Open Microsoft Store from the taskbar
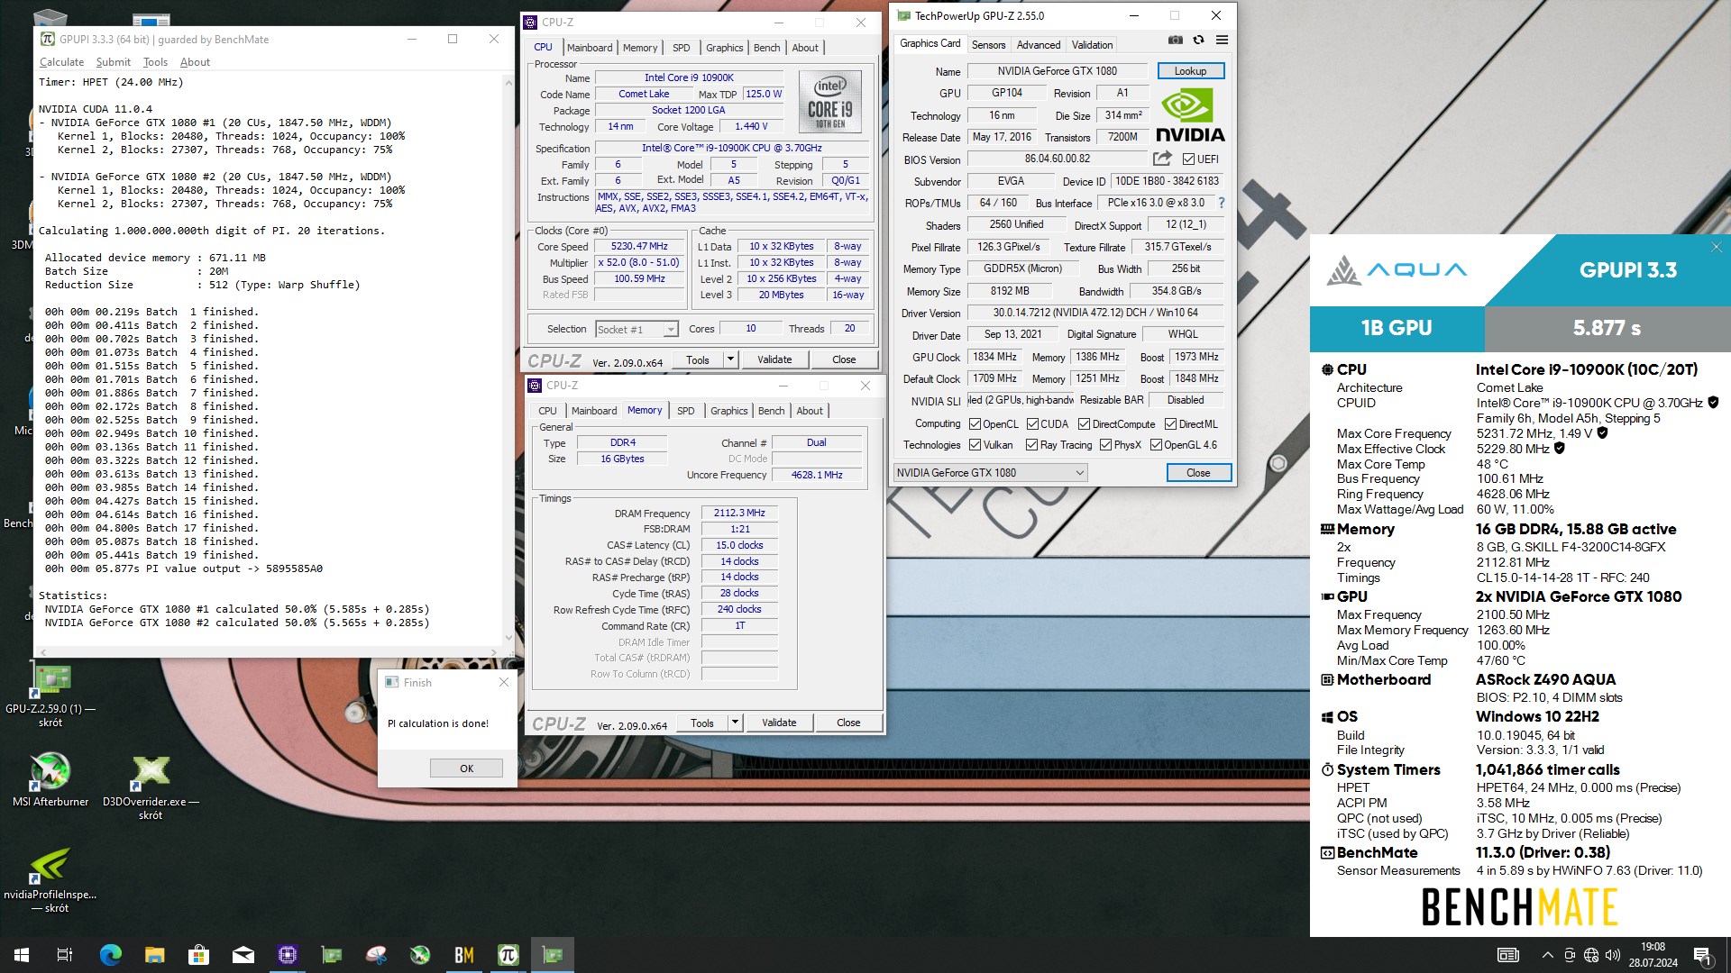Image resolution: width=1731 pixels, height=973 pixels. point(198,955)
